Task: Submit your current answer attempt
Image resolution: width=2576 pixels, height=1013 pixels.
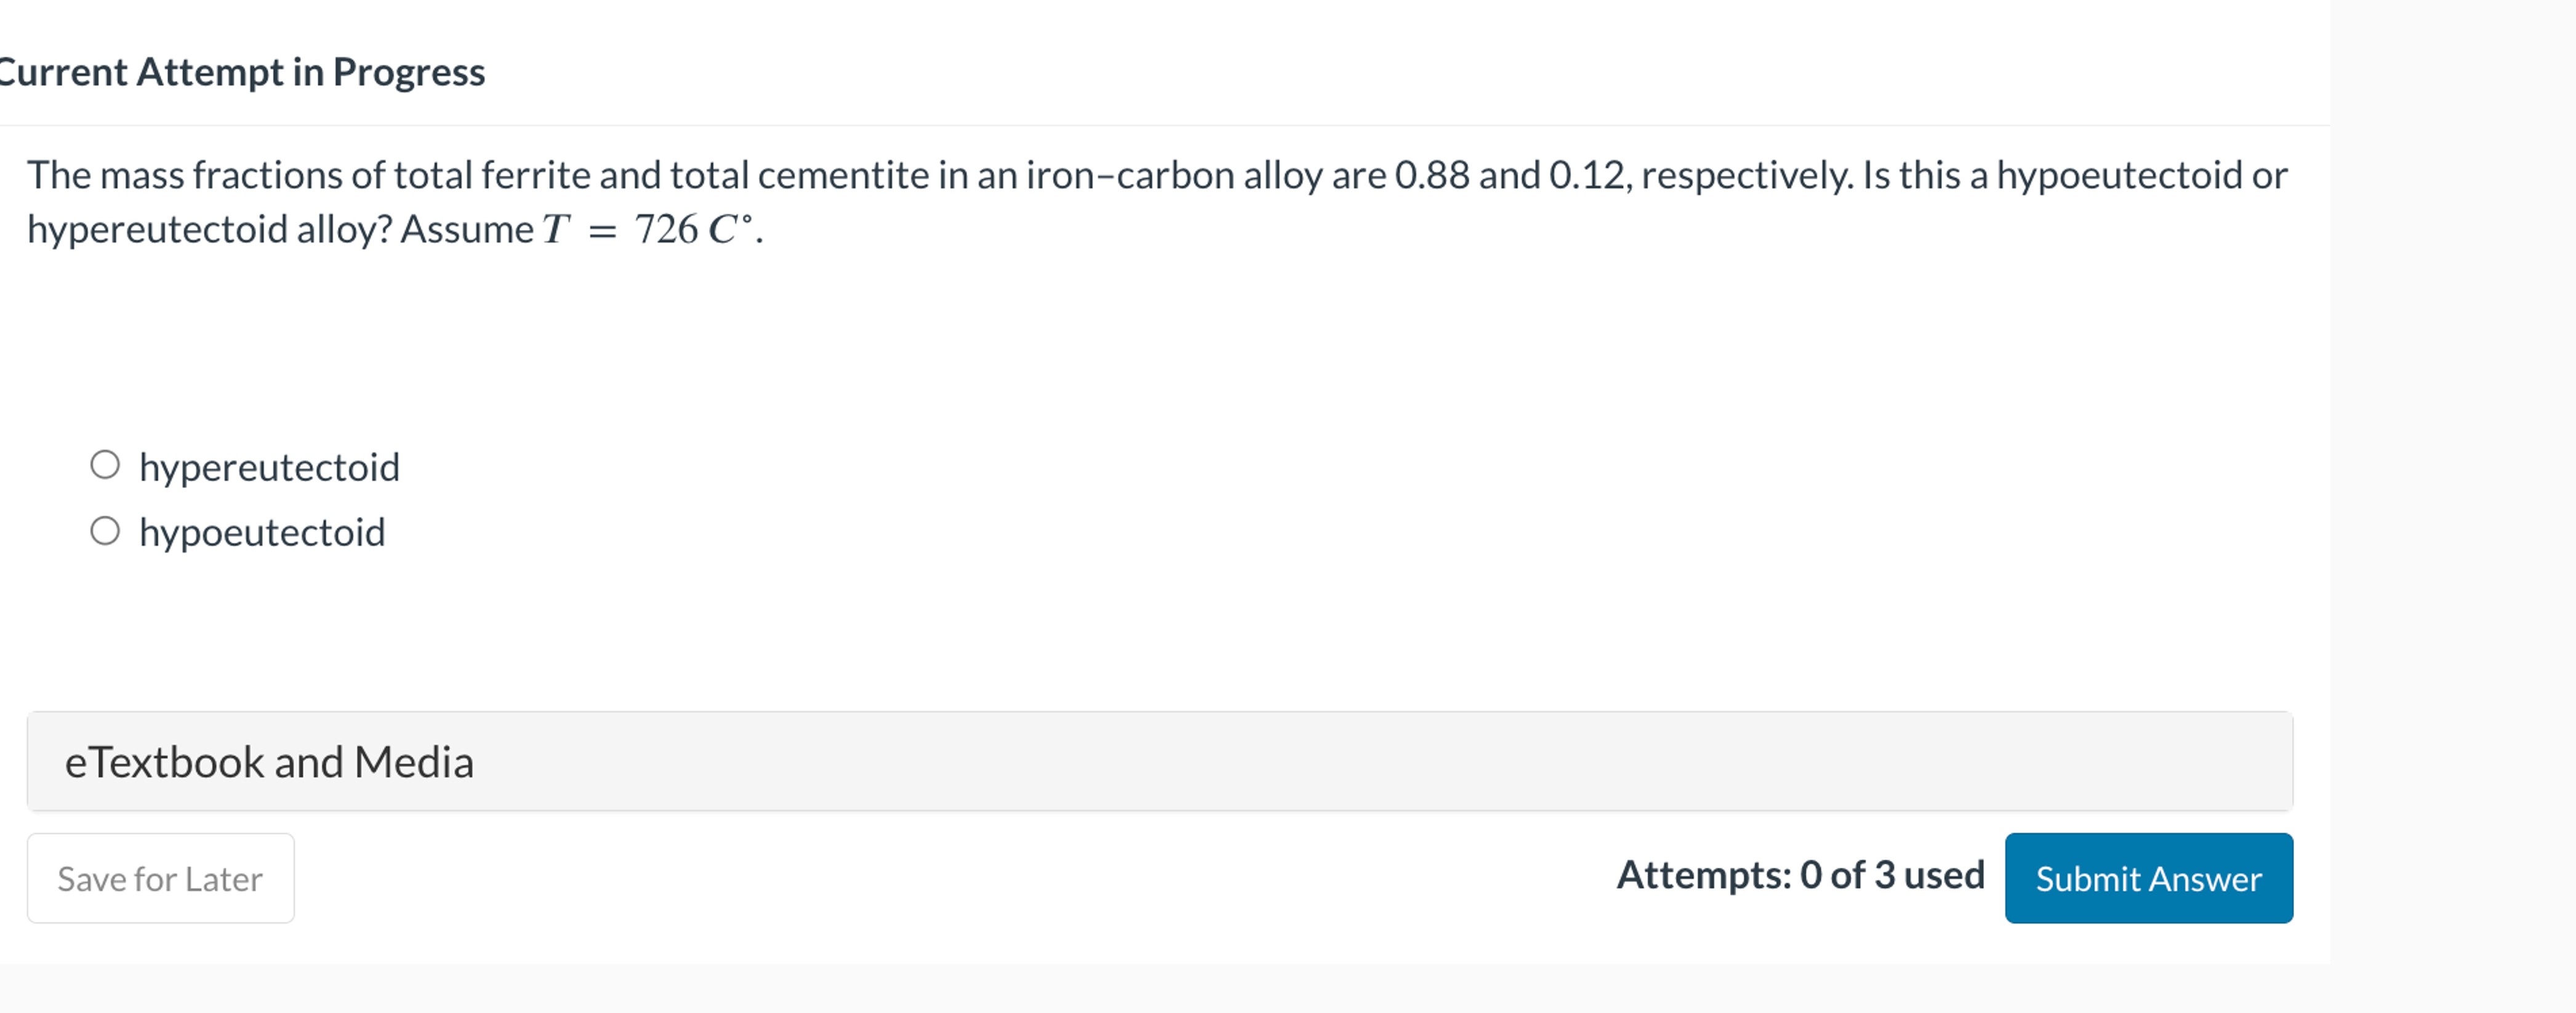Action: click(x=2146, y=878)
